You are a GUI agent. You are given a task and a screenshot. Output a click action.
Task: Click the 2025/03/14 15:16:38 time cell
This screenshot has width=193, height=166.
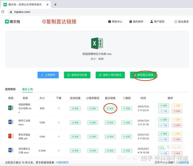143,151
